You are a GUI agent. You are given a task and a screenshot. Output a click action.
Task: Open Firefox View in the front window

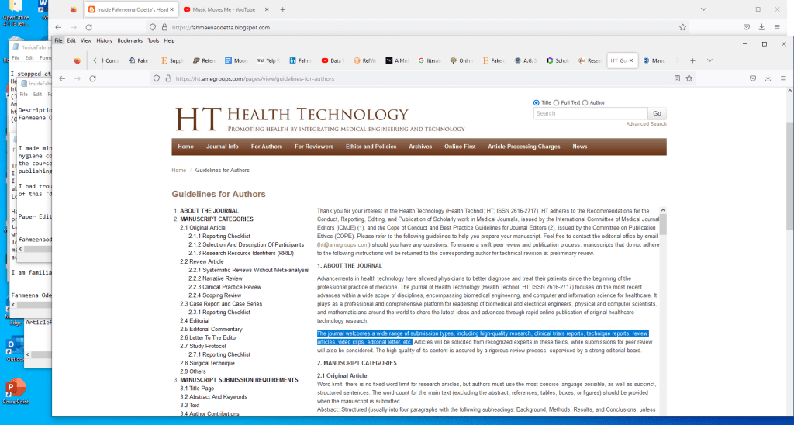click(77, 60)
